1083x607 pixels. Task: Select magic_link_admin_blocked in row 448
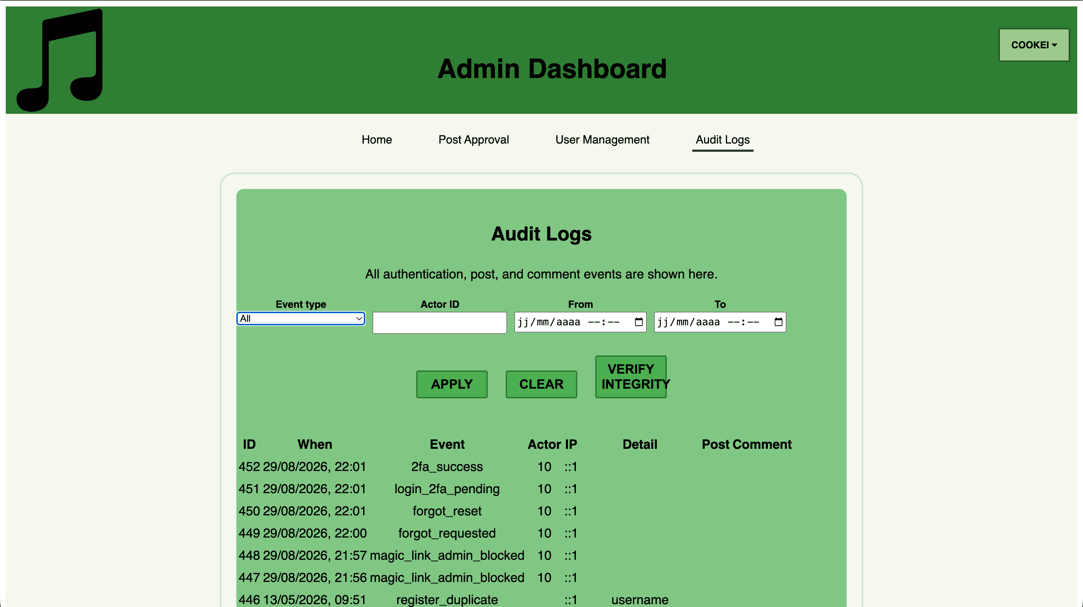click(x=447, y=555)
